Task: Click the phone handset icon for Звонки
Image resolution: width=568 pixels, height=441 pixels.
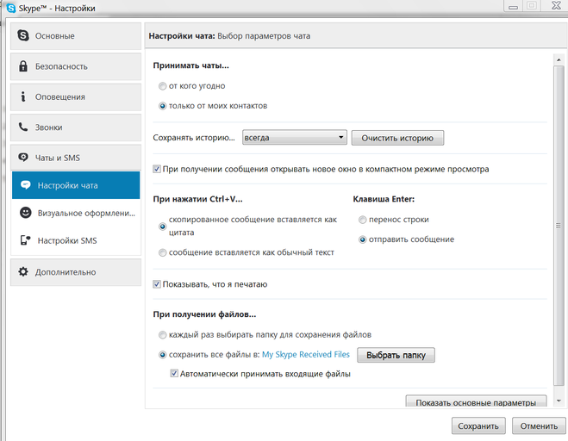Action: (23, 127)
